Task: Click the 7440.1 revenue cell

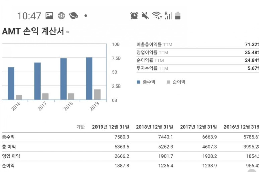Action: [166, 137]
